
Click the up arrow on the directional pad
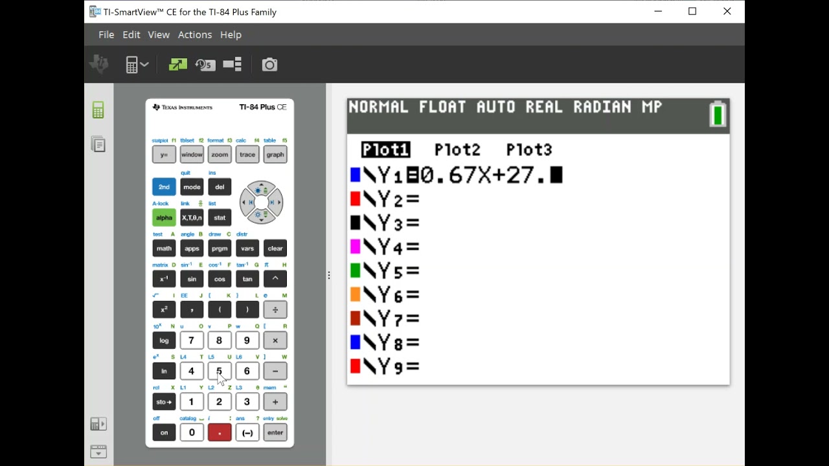pos(261,189)
